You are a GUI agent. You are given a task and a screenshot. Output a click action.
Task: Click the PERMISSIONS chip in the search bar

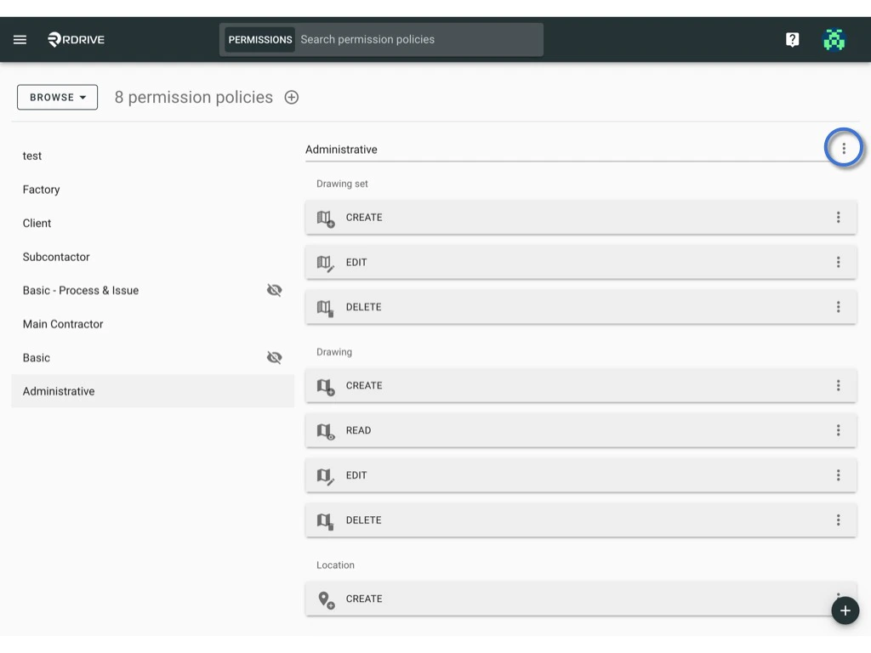point(259,39)
